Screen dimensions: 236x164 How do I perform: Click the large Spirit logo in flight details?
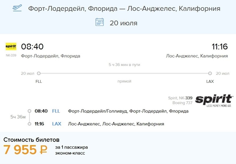(214, 100)
